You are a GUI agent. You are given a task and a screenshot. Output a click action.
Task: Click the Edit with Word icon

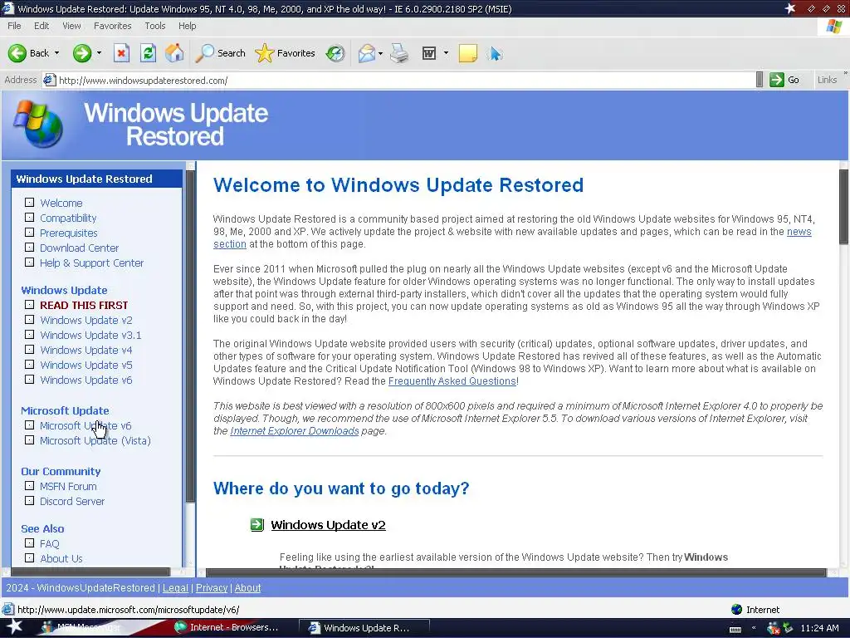pos(429,53)
